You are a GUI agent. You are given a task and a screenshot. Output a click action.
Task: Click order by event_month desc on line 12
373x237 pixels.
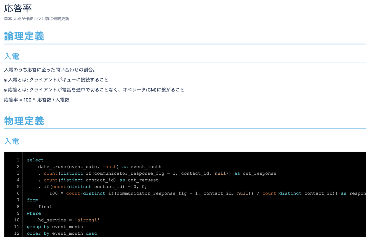62,234
